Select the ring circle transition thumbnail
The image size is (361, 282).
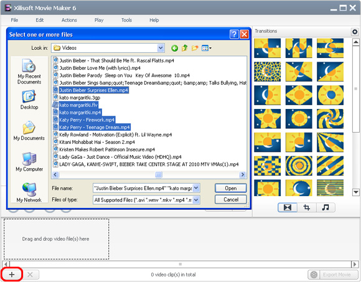point(330,95)
